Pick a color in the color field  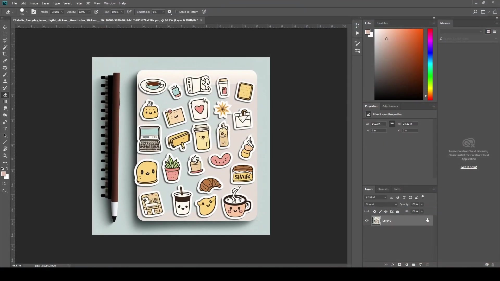click(399, 64)
